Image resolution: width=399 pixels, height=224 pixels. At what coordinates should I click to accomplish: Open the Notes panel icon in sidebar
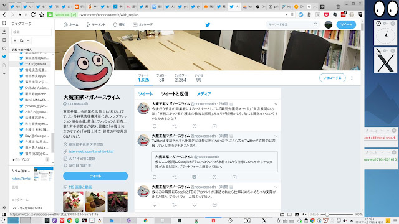(x=4, y=40)
